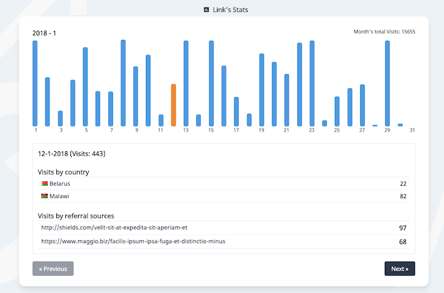Click the Malawi flag icon

coord(44,196)
